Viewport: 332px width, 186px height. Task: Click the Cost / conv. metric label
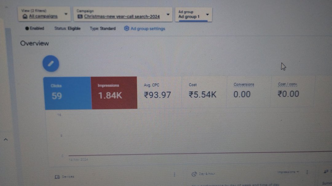click(x=287, y=84)
